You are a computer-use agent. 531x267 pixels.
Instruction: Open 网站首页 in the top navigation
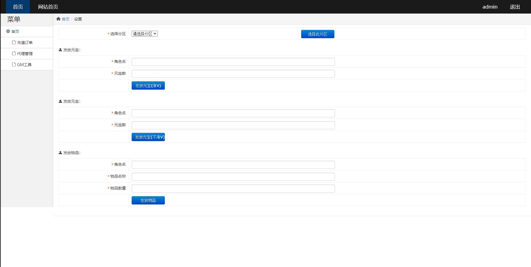click(48, 7)
